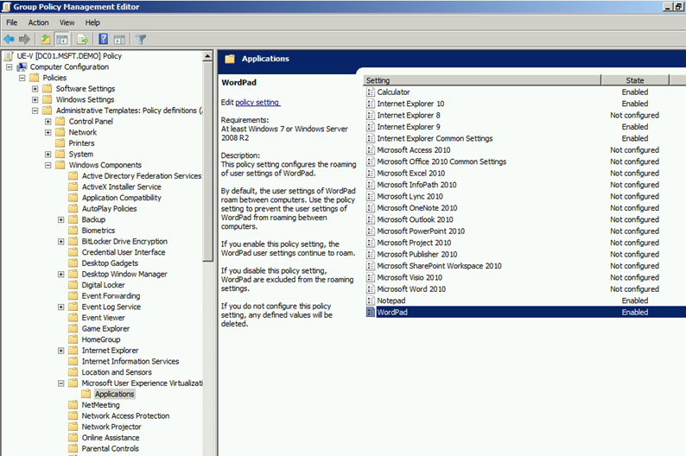686x456 pixels.
Task: Expand the Network tree node
Action: pyautogui.click(x=48, y=132)
